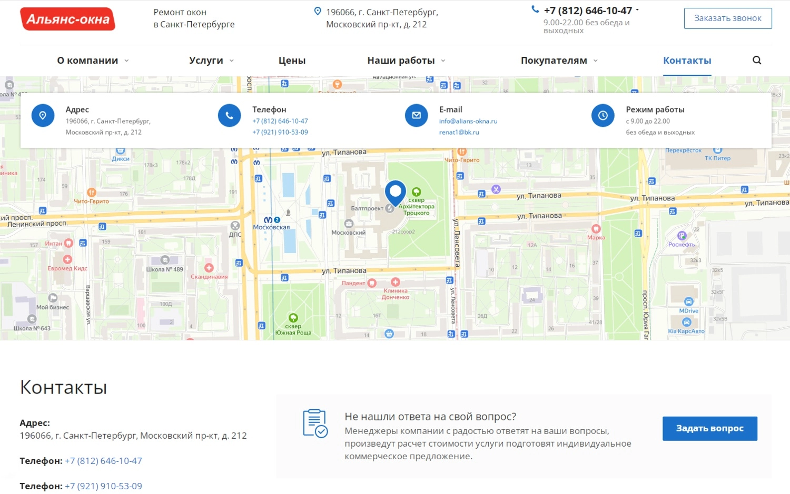Expand the Услуги menu chevron
Image resolution: width=790 pixels, height=494 pixels.
pos(232,61)
